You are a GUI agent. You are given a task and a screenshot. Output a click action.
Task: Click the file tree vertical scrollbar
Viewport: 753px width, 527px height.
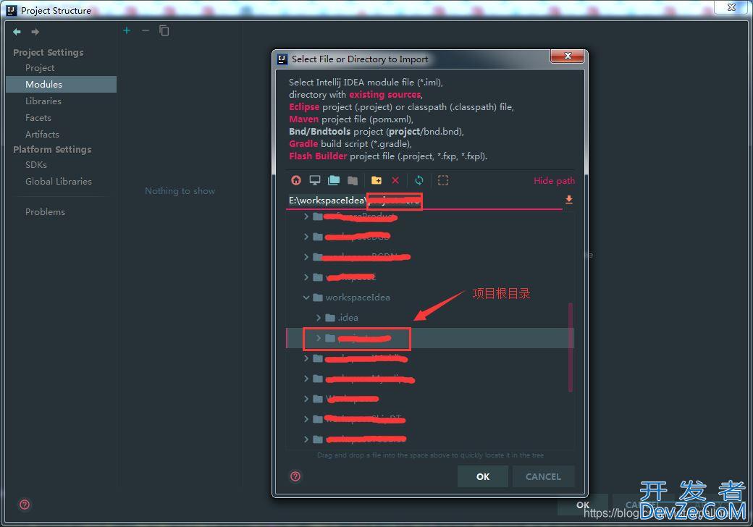pyautogui.click(x=571, y=347)
